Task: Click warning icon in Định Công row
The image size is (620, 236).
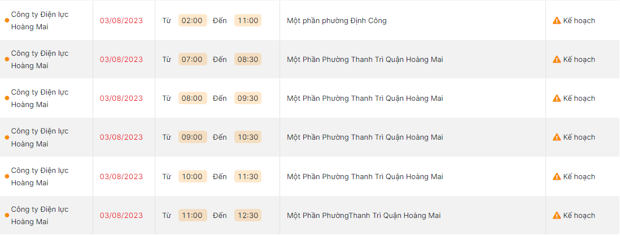Action: click(557, 21)
